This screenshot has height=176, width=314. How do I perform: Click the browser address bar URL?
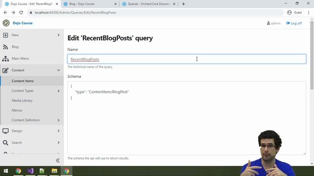[x=75, y=13]
